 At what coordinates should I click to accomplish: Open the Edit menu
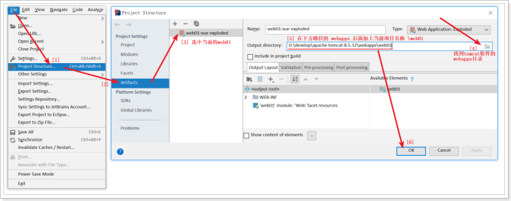(x=26, y=10)
